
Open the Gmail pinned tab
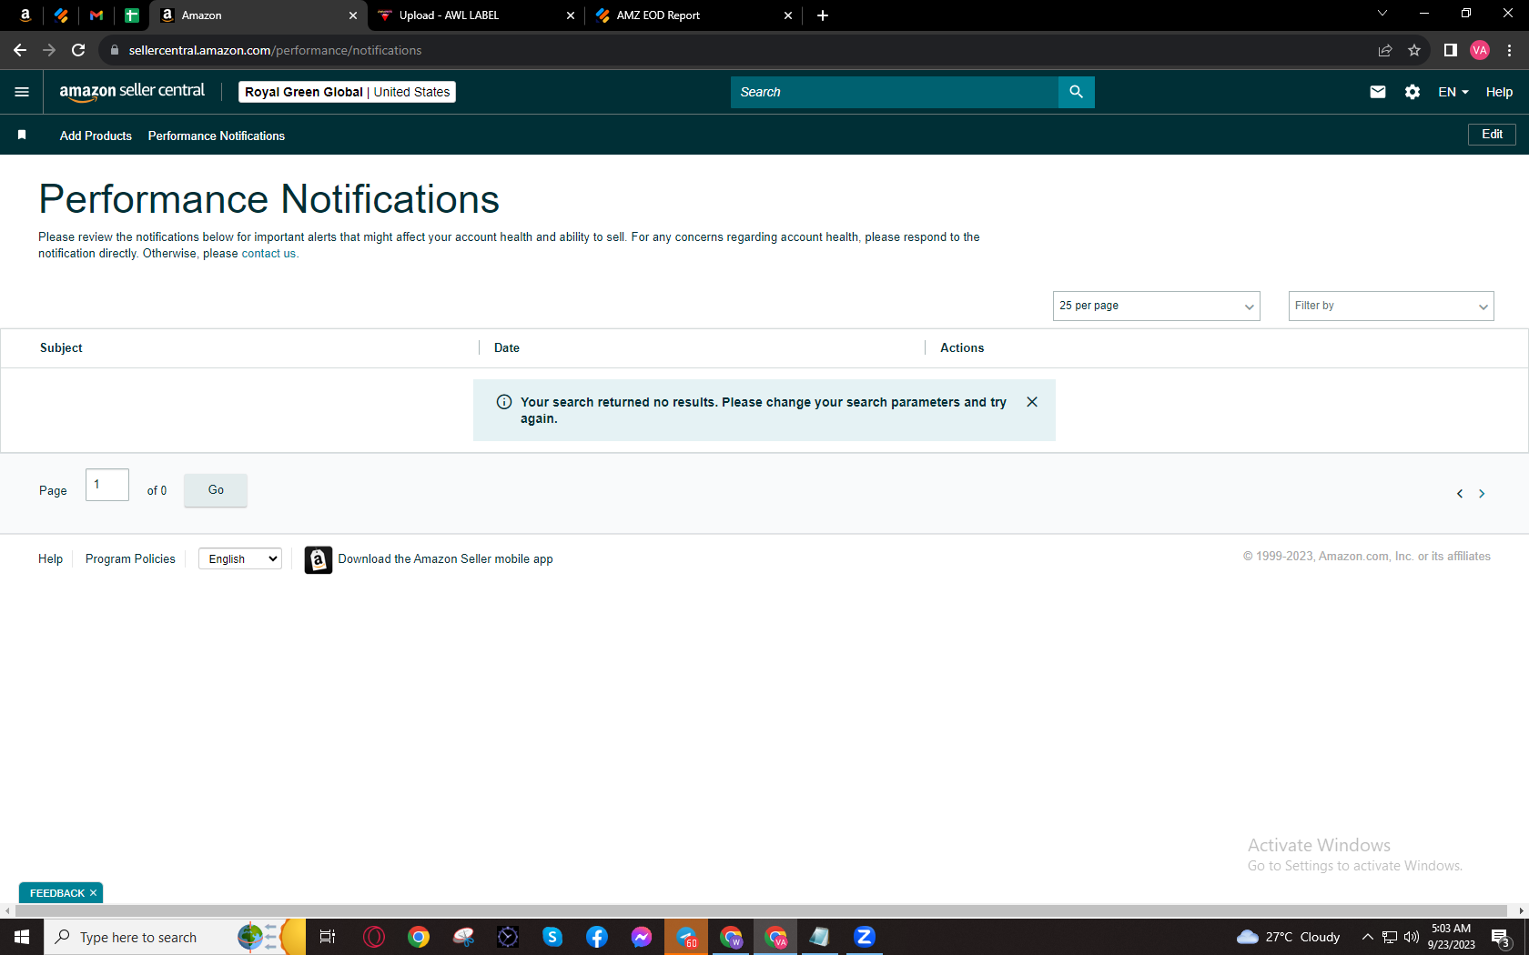pos(96,15)
